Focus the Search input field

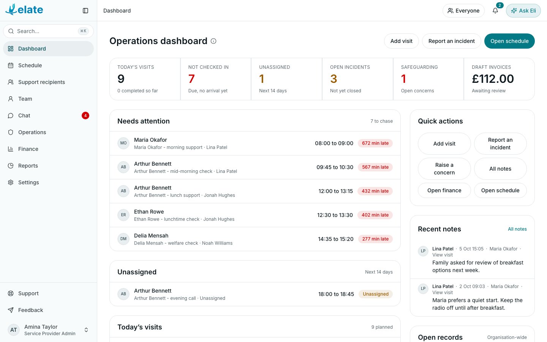pyautogui.click(x=48, y=31)
